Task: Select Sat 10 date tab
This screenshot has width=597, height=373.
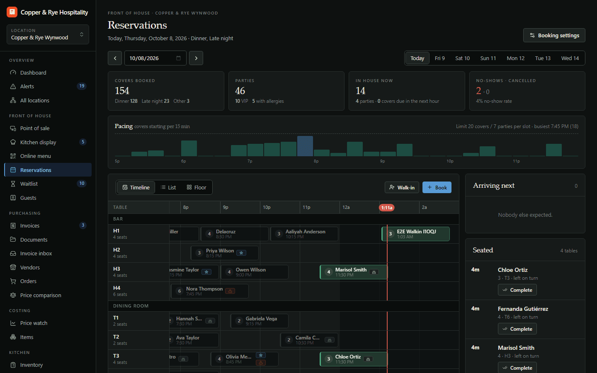Action: pos(463,58)
